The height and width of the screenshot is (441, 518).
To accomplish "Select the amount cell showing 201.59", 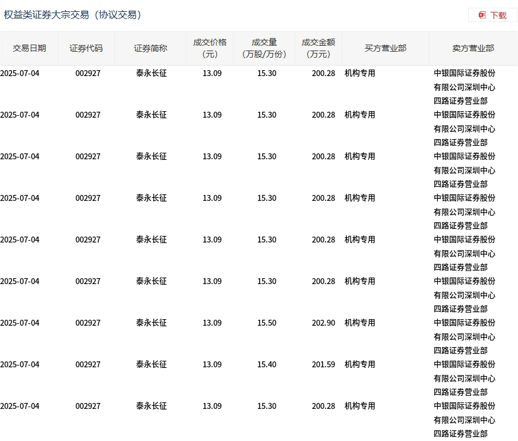I will coord(323,365).
